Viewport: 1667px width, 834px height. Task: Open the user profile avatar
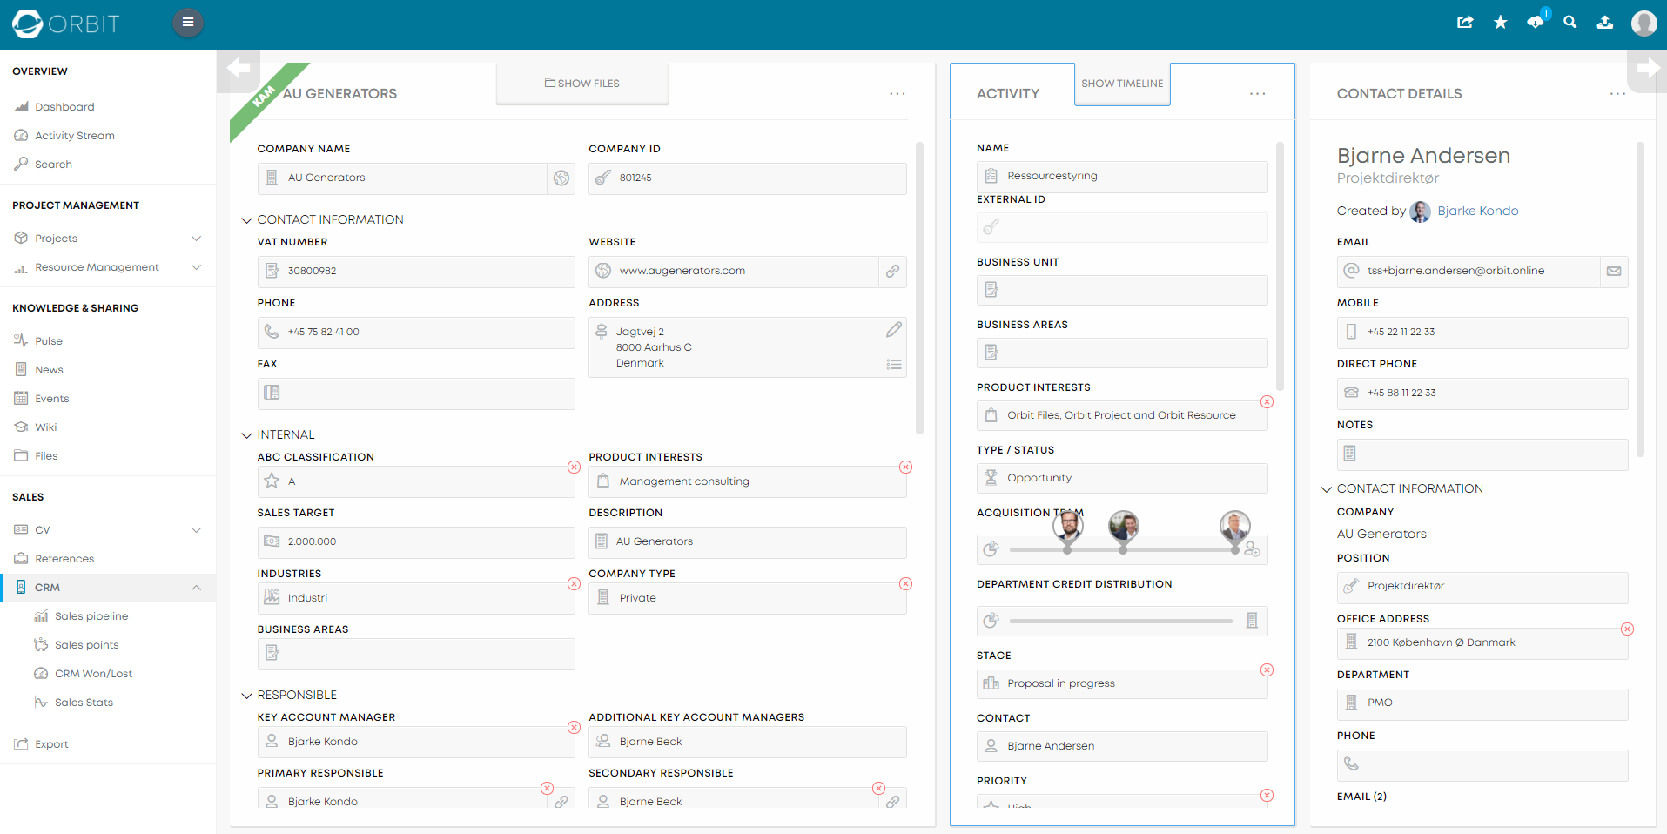tap(1643, 24)
